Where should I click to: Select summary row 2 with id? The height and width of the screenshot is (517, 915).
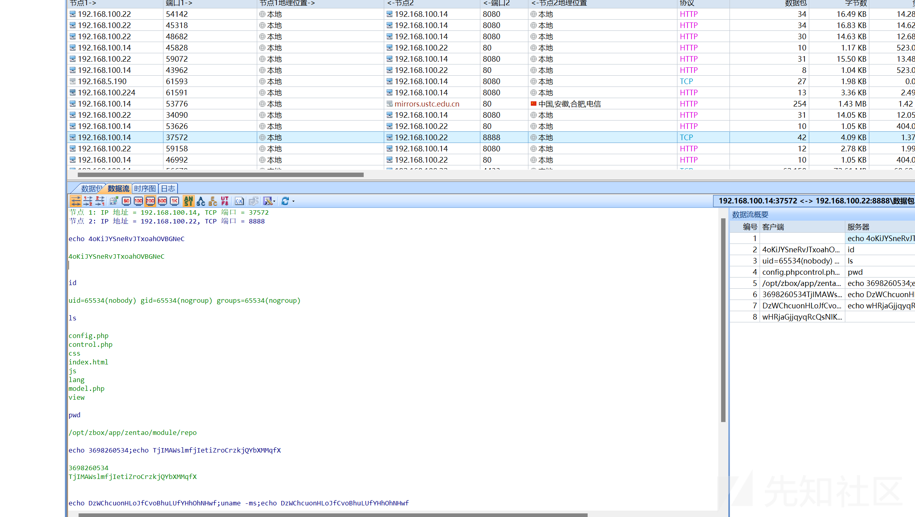coord(822,249)
